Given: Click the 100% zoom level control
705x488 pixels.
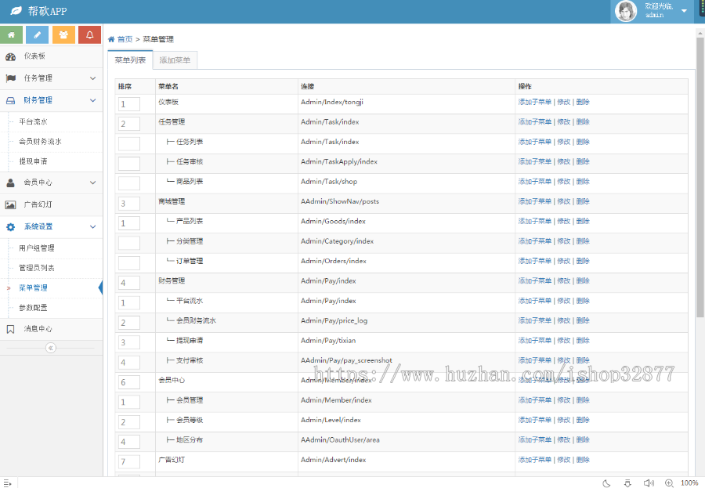Looking at the screenshot, I should coord(689,483).
